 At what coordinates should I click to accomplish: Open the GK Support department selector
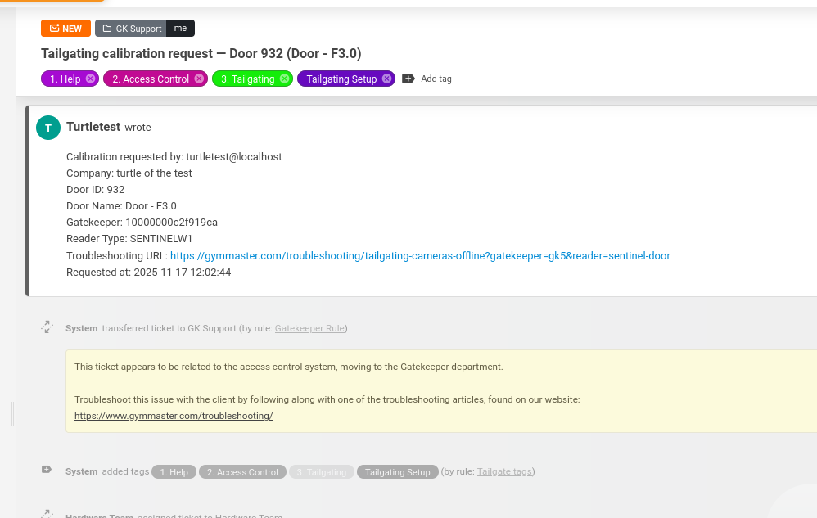(131, 29)
